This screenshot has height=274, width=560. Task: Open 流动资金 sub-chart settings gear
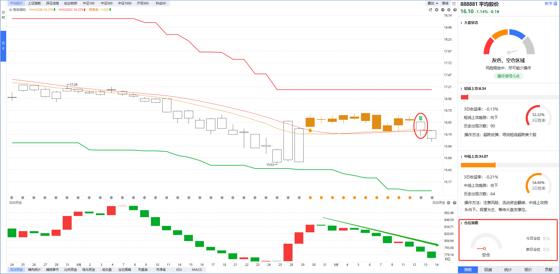pos(449,203)
